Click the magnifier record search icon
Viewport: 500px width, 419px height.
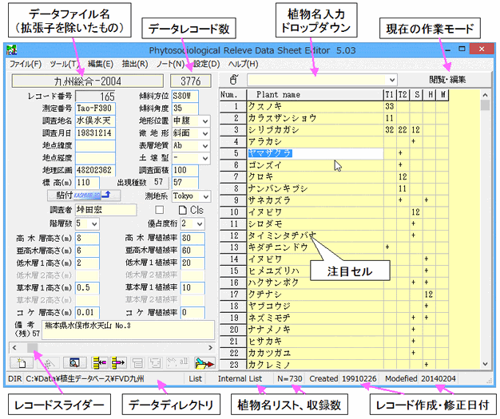74,362
